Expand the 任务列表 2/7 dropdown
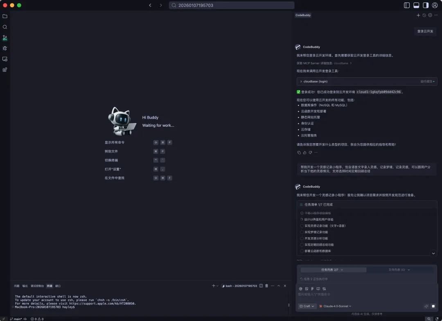Screen dimensions: 442x321 click(x=333, y=270)
